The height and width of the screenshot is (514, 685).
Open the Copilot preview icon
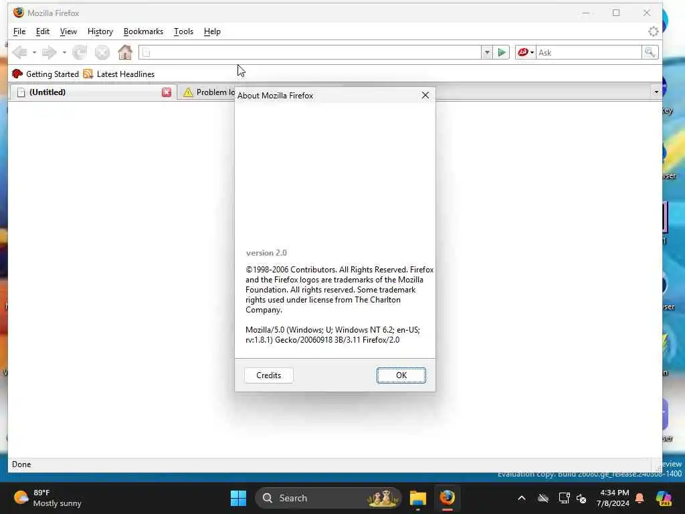pyautogui.click(x=664, y=498)
